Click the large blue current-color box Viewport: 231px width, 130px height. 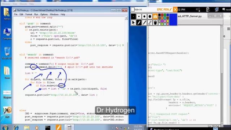(x=173, y=19)
